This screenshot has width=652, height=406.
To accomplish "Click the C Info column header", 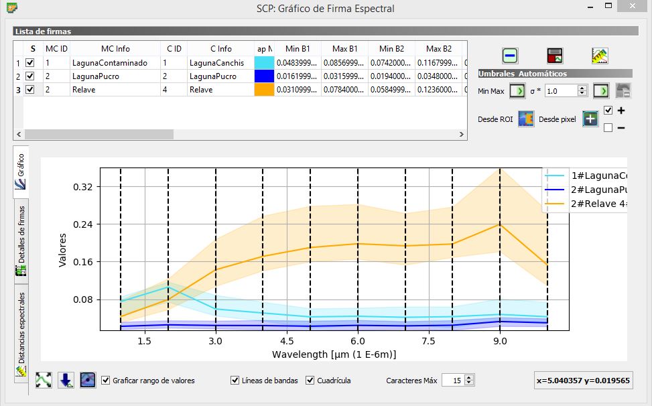I will tap(221, 49).
